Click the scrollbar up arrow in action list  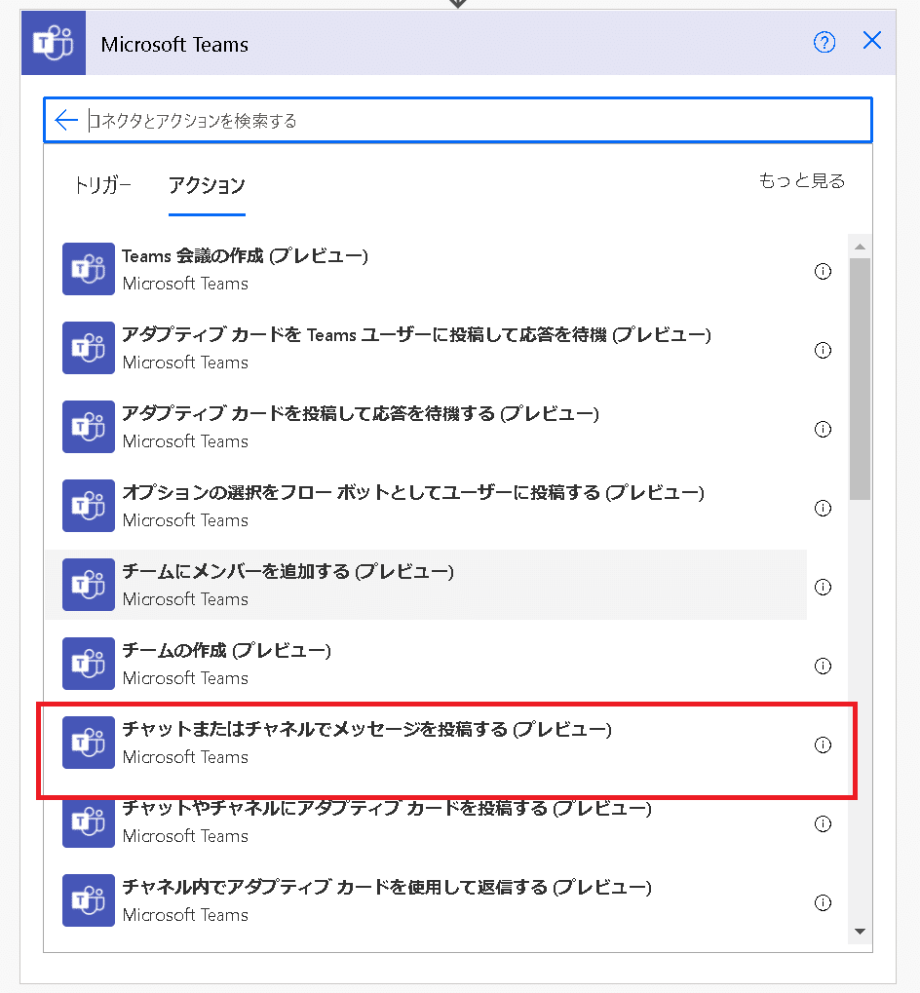click(860, 247)
